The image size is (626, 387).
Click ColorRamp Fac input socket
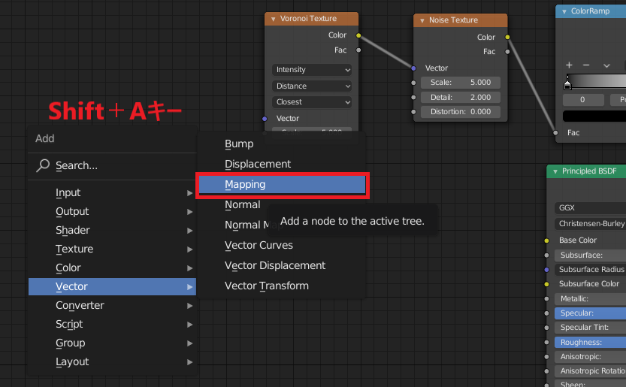click(x=556, y=132)
